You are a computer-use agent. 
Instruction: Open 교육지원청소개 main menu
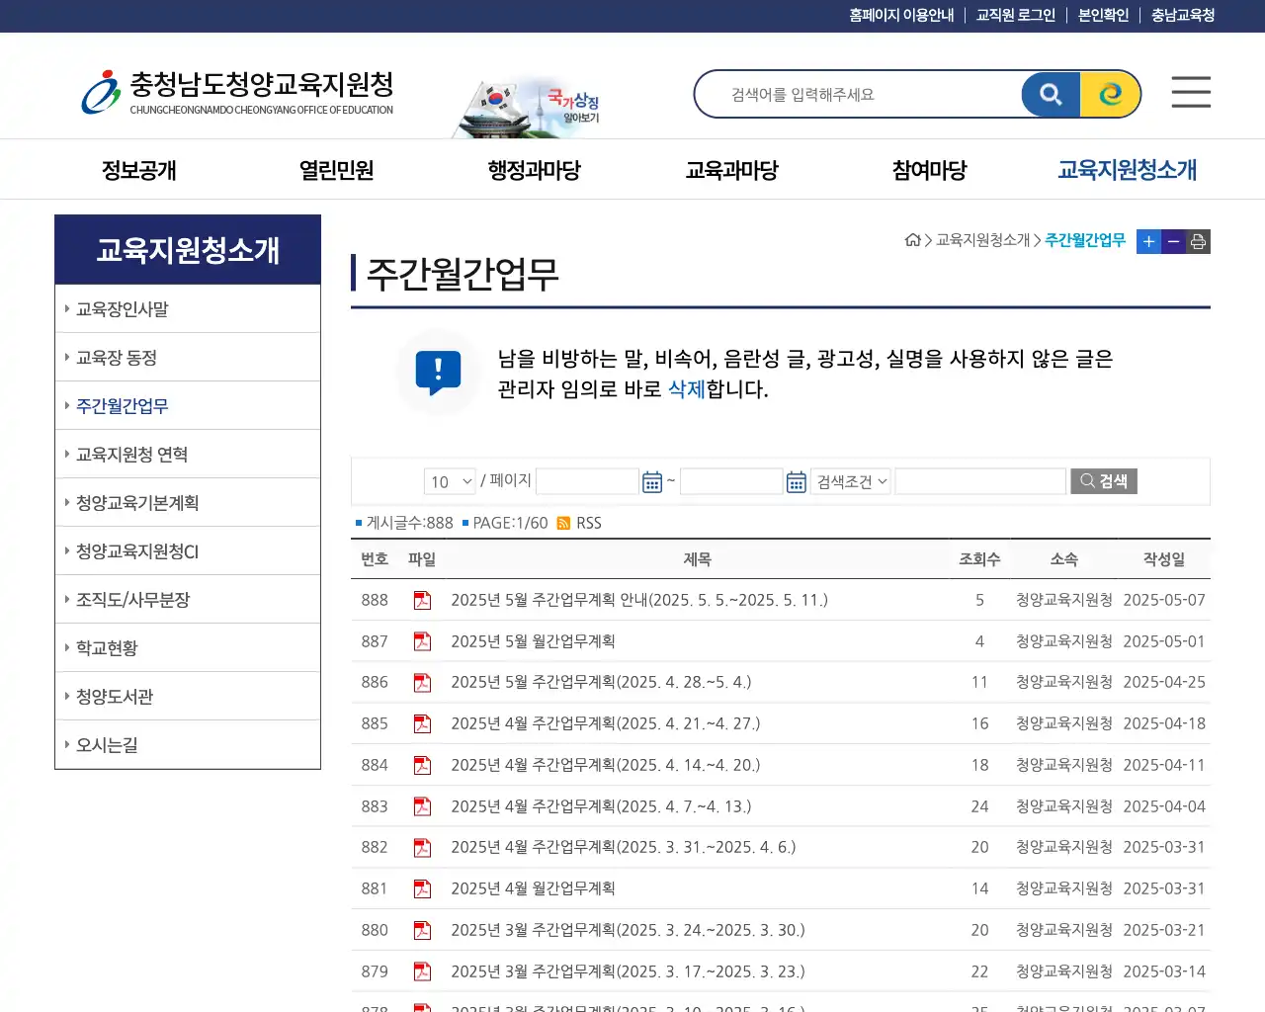coord(1127,170)
